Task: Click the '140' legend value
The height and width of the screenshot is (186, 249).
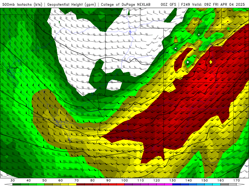Action: (189, 180)
